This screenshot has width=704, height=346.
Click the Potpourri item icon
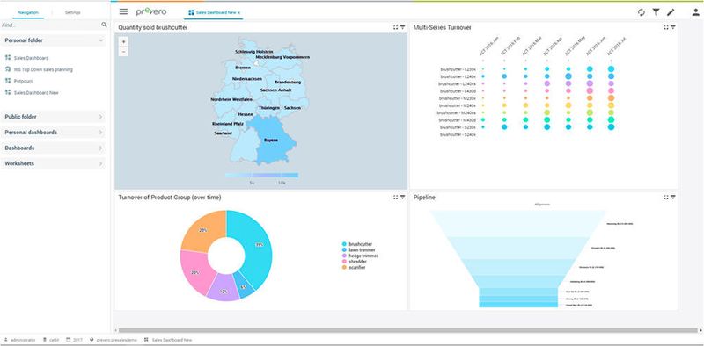click(8, 81)
